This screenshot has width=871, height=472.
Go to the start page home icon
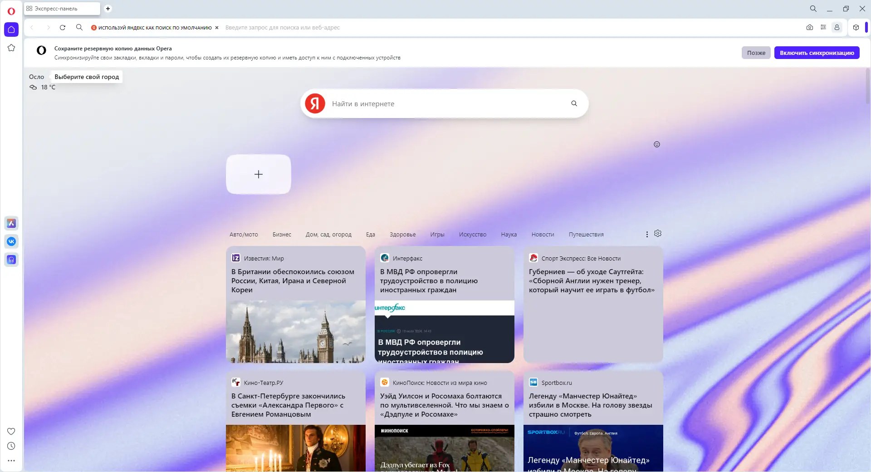pos(11,29)
